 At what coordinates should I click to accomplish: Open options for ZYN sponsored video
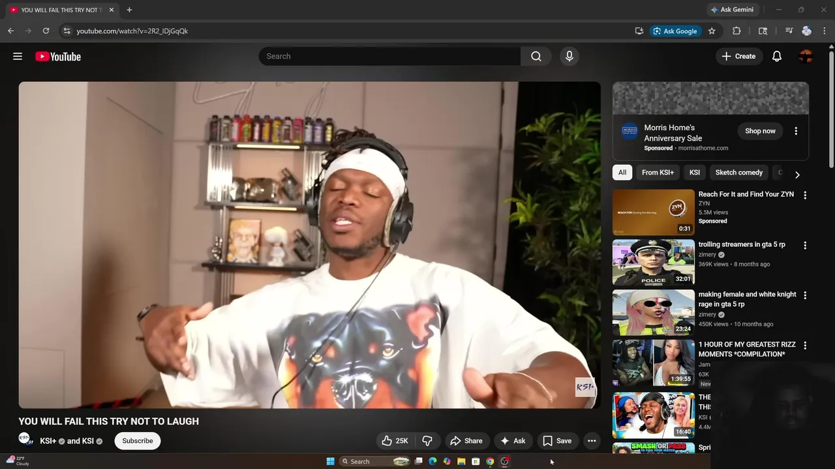pos(805,195)
